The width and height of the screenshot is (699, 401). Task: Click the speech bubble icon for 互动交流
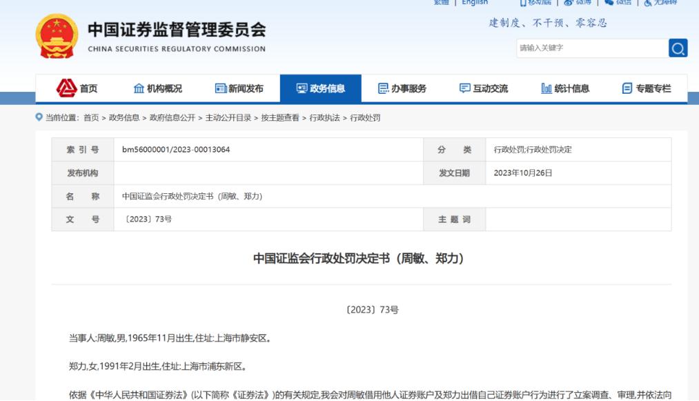tap(464, 88)
